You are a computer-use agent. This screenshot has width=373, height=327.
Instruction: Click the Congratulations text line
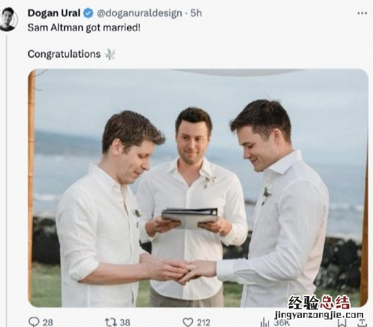tap(64, 54)
